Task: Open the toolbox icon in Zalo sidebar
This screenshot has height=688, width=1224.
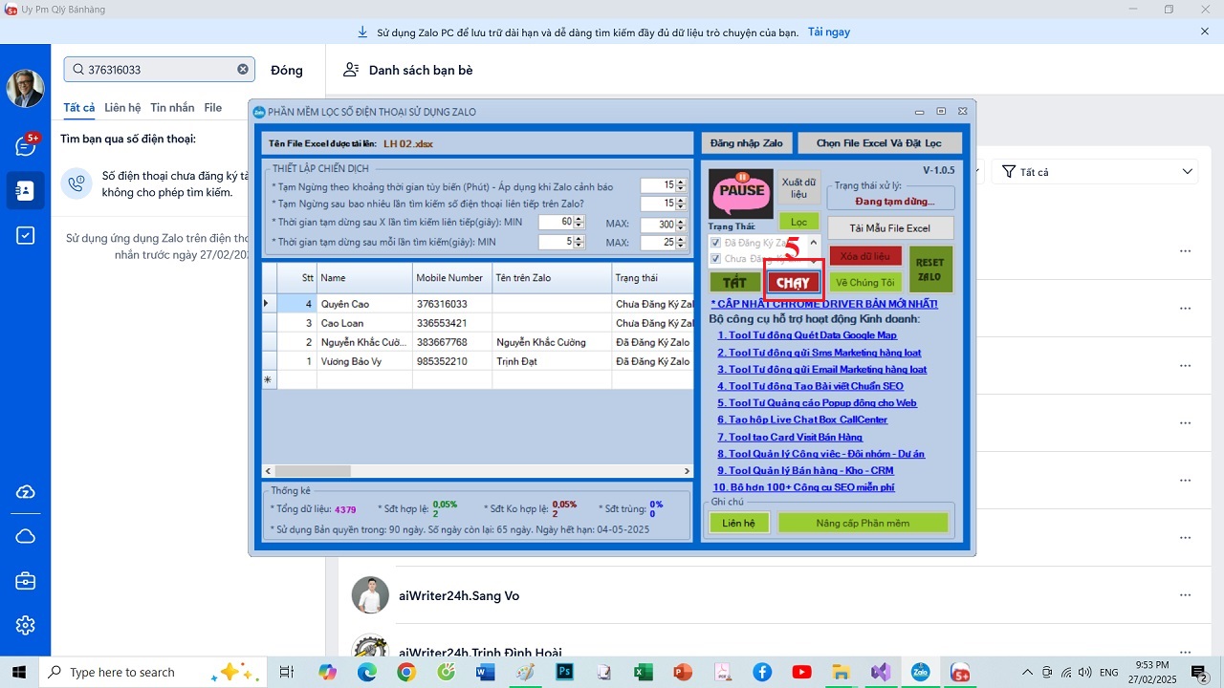Action: click(26, 581)
